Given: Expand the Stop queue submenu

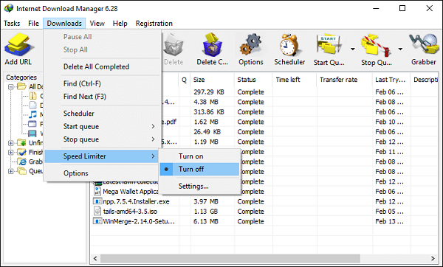Looking at the screenshot, I should (103, 139).
